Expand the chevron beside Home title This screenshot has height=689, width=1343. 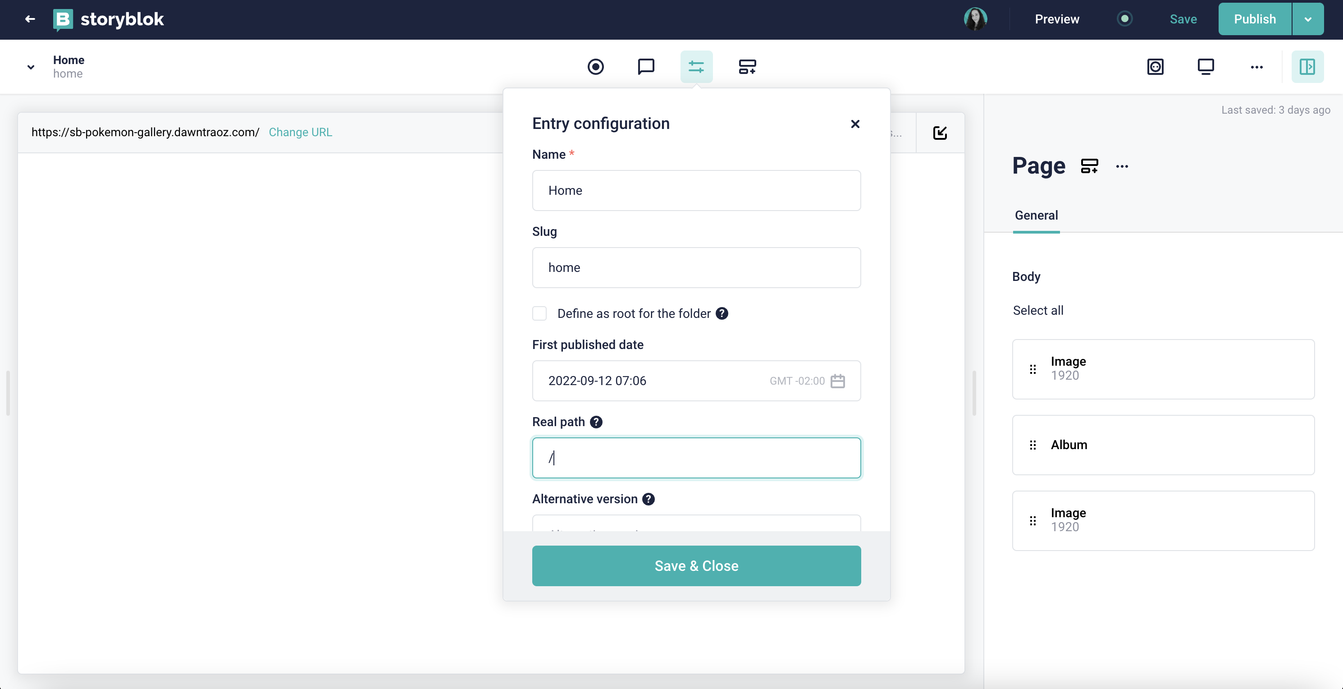(x=31, y=67)
